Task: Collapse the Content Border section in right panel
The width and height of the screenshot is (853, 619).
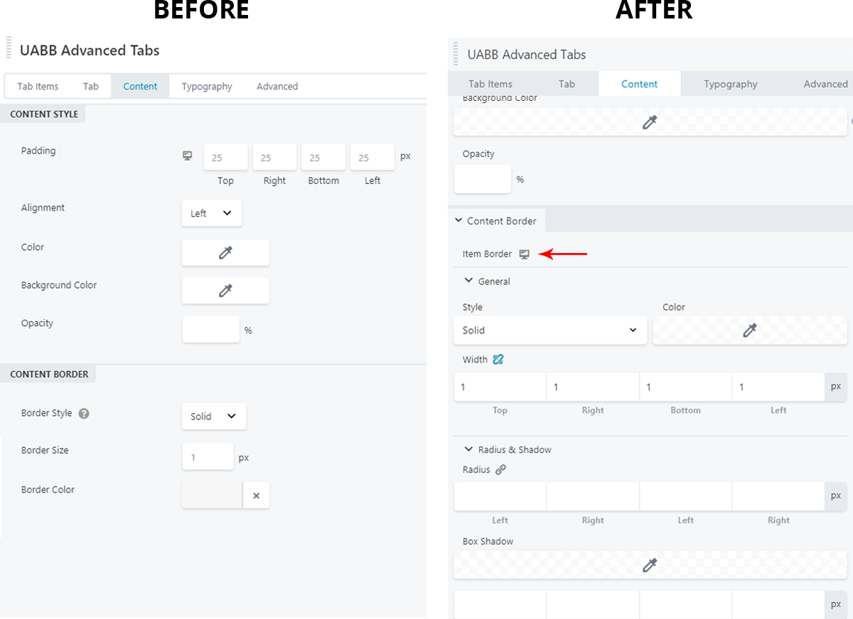Action: pos(458,221)
